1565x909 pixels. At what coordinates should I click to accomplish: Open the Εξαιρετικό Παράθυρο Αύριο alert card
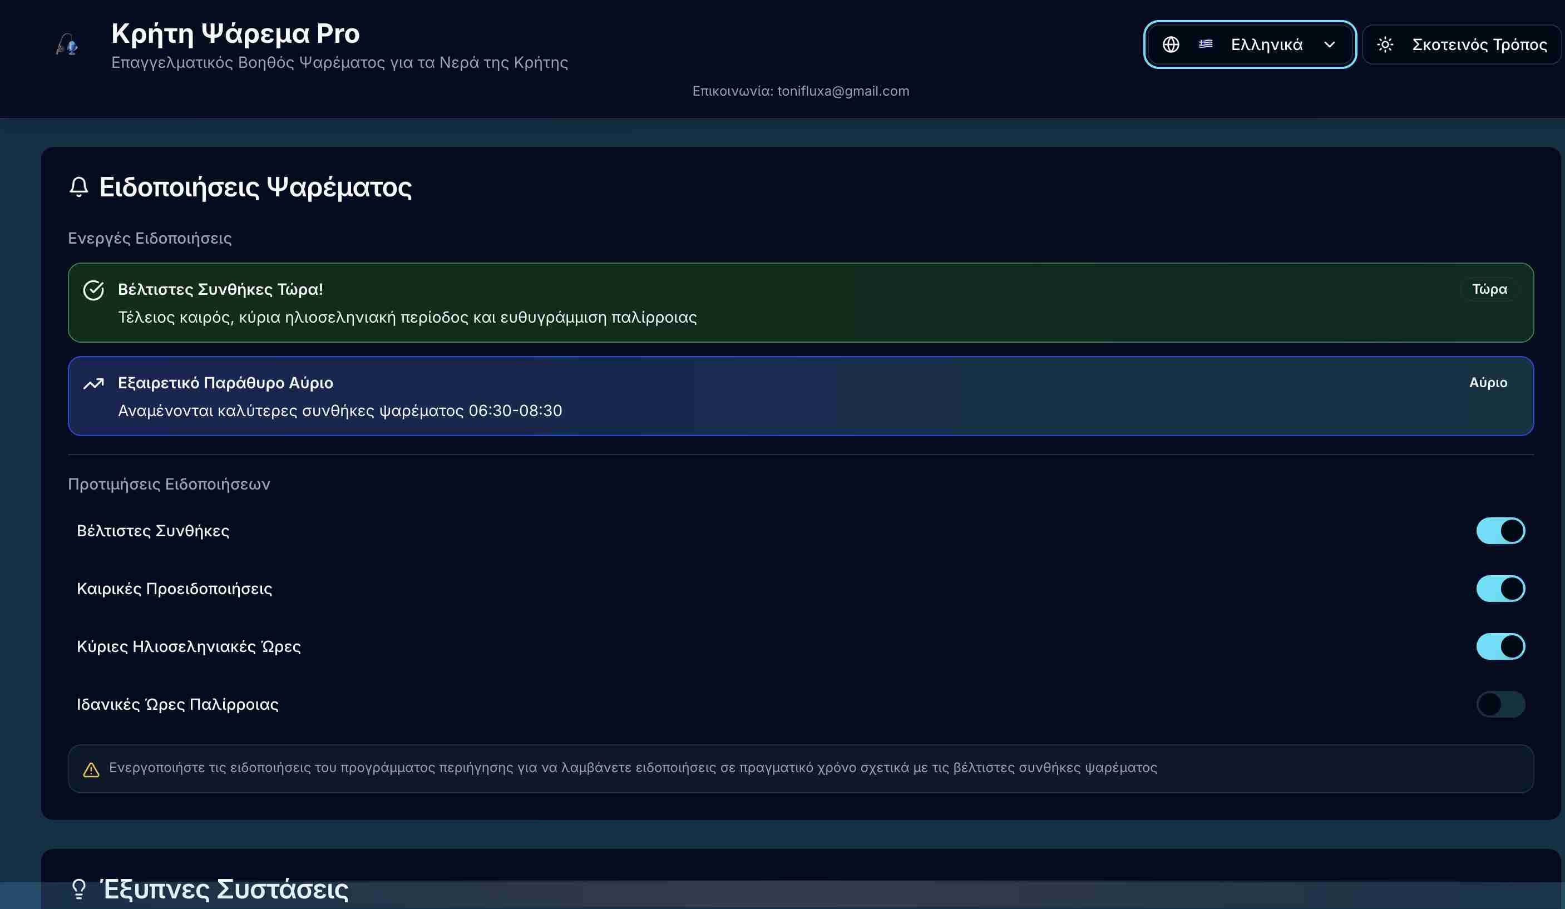800,396
